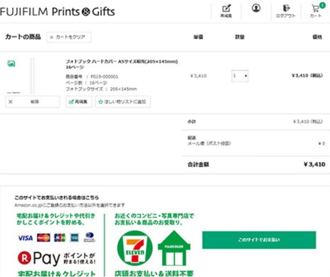This screenshot has height=277, width=330.
Task: Clear the cart with カートをクリア button
Action: point(69,37)
